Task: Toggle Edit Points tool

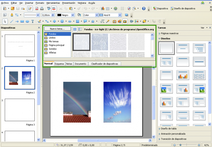Action: pyautogui.click(x=102, y=21)
